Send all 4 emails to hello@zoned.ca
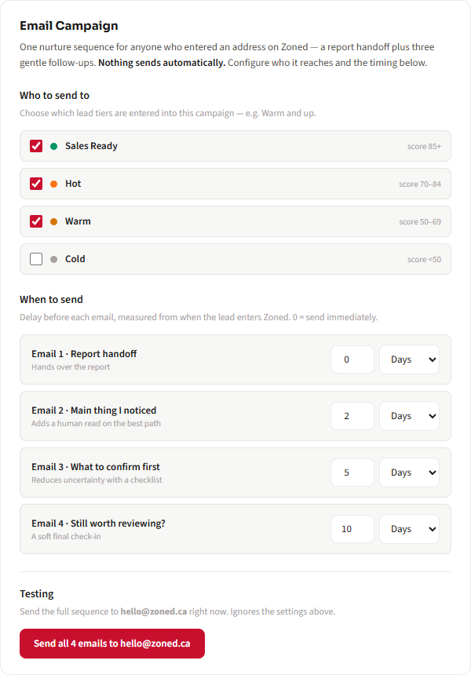This screenshot has height=675, width=471. pyautogui.click(x=112, y=643)
